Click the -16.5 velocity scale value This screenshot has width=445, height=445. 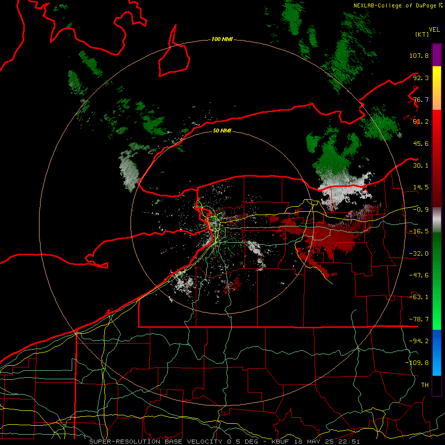(419, 231)
